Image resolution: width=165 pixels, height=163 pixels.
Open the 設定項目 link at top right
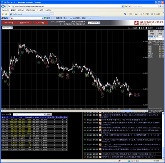159,28
